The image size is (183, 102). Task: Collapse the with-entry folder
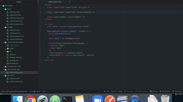(x=3, y=76)
